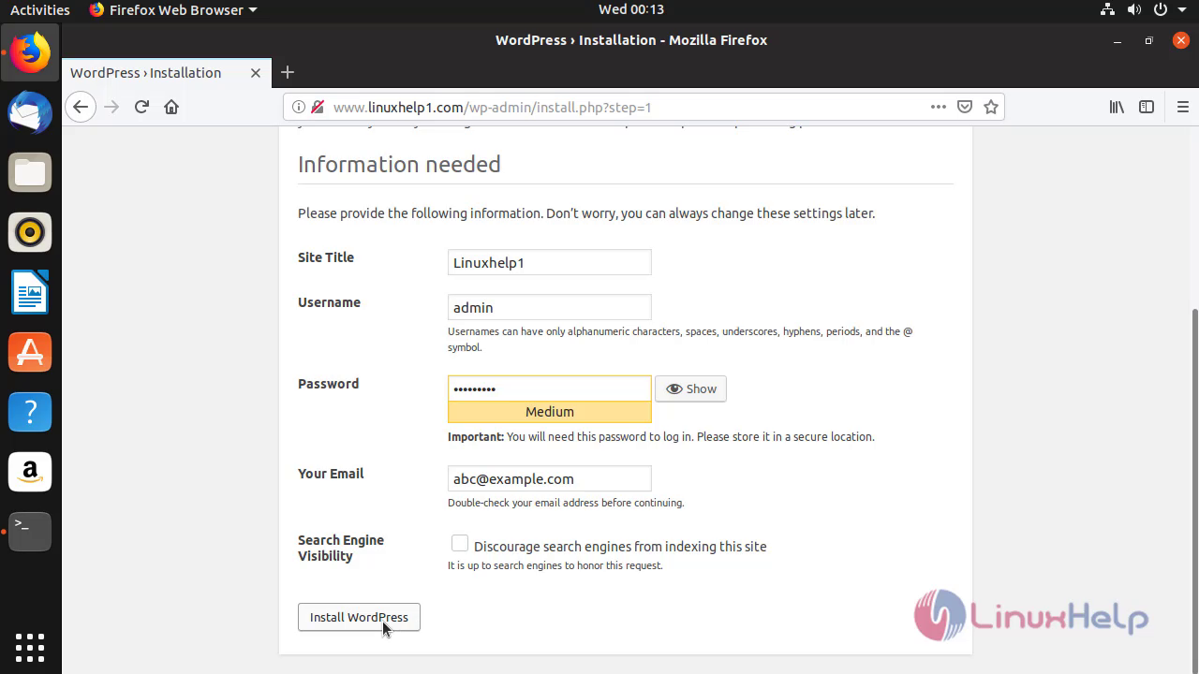The width and height of the screenshot is (1199, 674).
Task: Toggle the sidebars view button
Action: click(1147, 107)
